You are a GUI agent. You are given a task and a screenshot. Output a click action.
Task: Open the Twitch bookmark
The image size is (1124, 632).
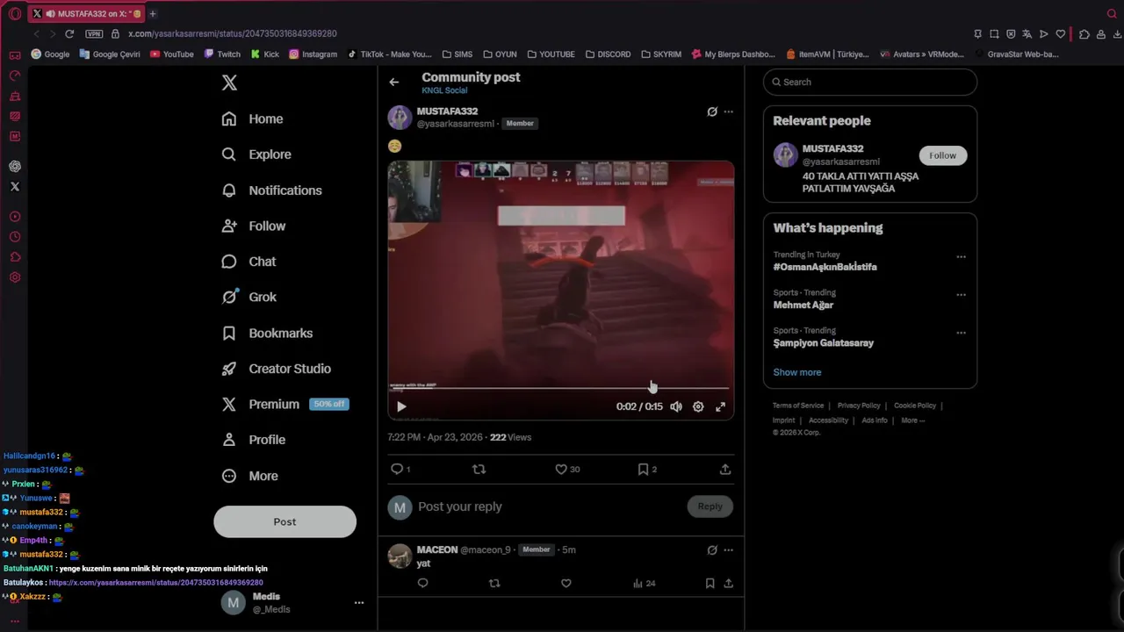[x=222, y=54]
